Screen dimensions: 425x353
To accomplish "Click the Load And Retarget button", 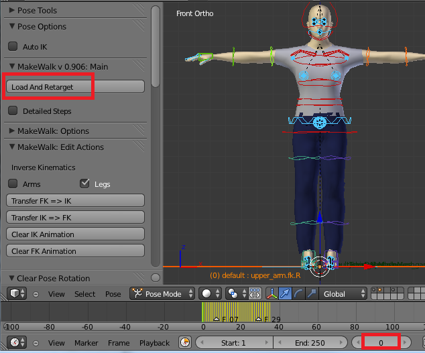I will pos(74,87).
